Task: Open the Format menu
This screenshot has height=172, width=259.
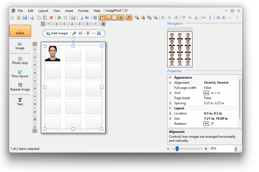Action: point(83,11)
